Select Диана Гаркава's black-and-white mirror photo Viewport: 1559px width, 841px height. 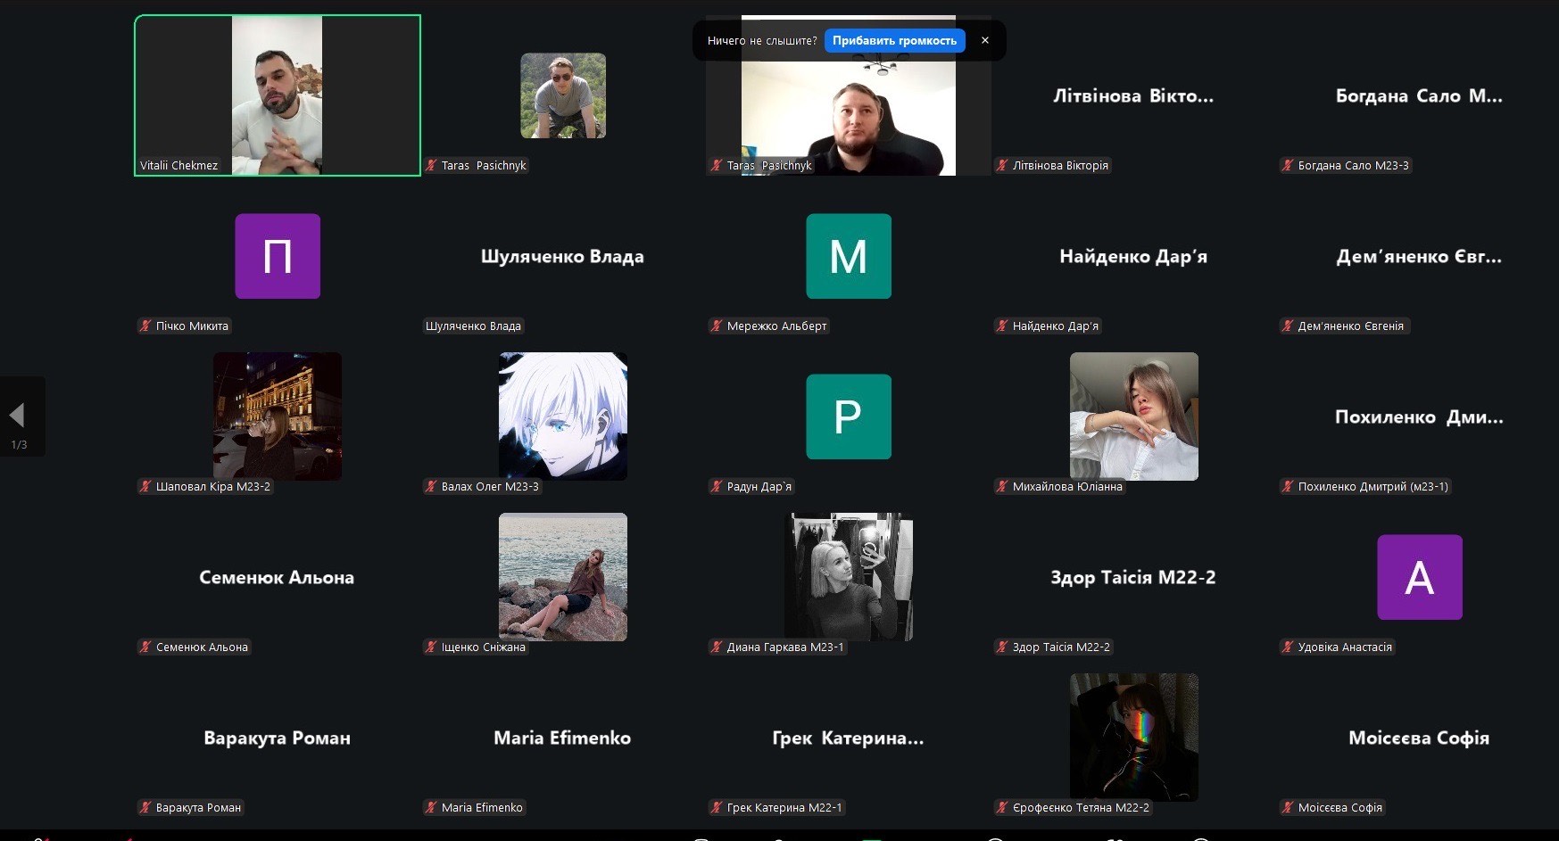[x=848, y=576]
